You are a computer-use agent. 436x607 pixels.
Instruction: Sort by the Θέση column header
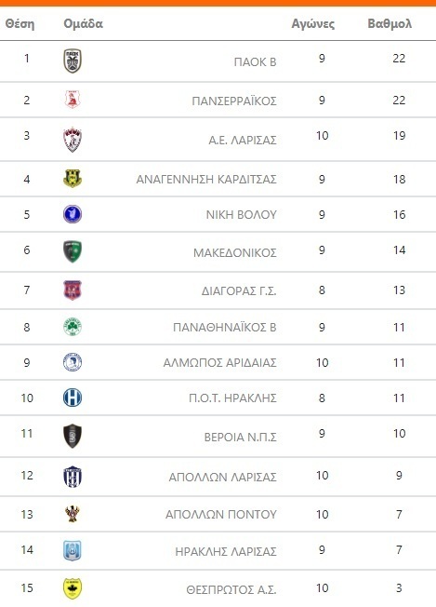[x=20, y=23]
